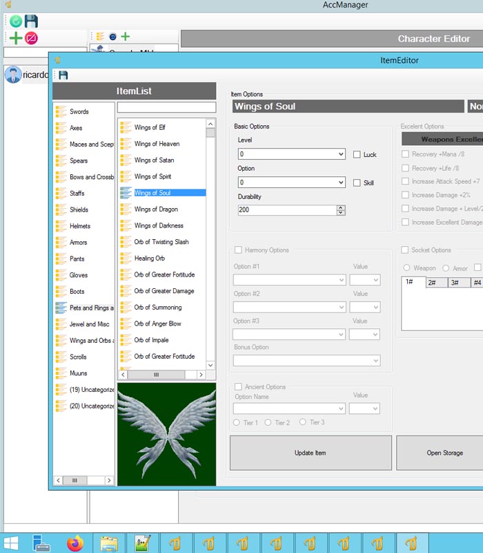This screenshot has height=553, width=483.
Task: Open the Shields category
Action: [x=79, y=210]
